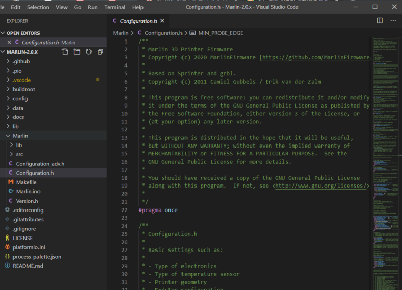Open the Run menu
This screenshot has width=402, height=290.
(93, 7)
